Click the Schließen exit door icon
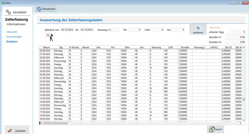Viewport: 249px width, 134px height. pos(10,131)
